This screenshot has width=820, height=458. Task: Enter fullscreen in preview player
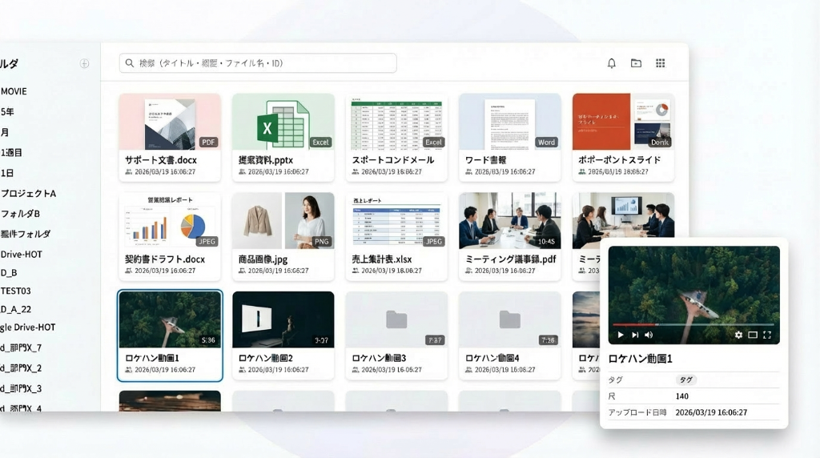(x=767, y=335)
